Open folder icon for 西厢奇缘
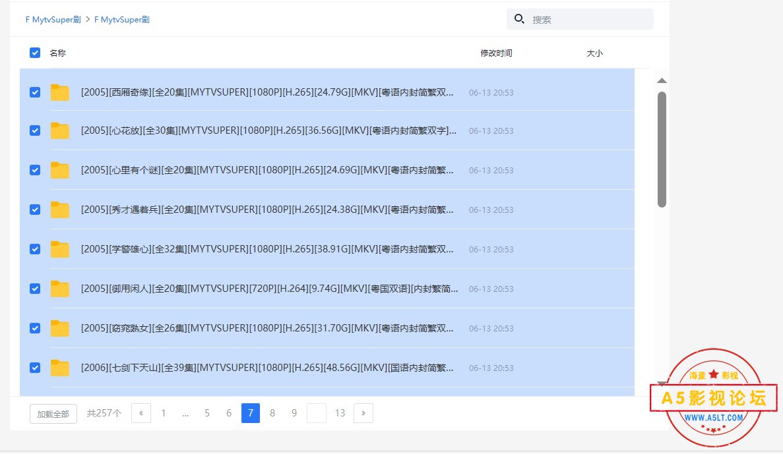The width and height of the screenshot is (783, 454). (x=60, y=92)
